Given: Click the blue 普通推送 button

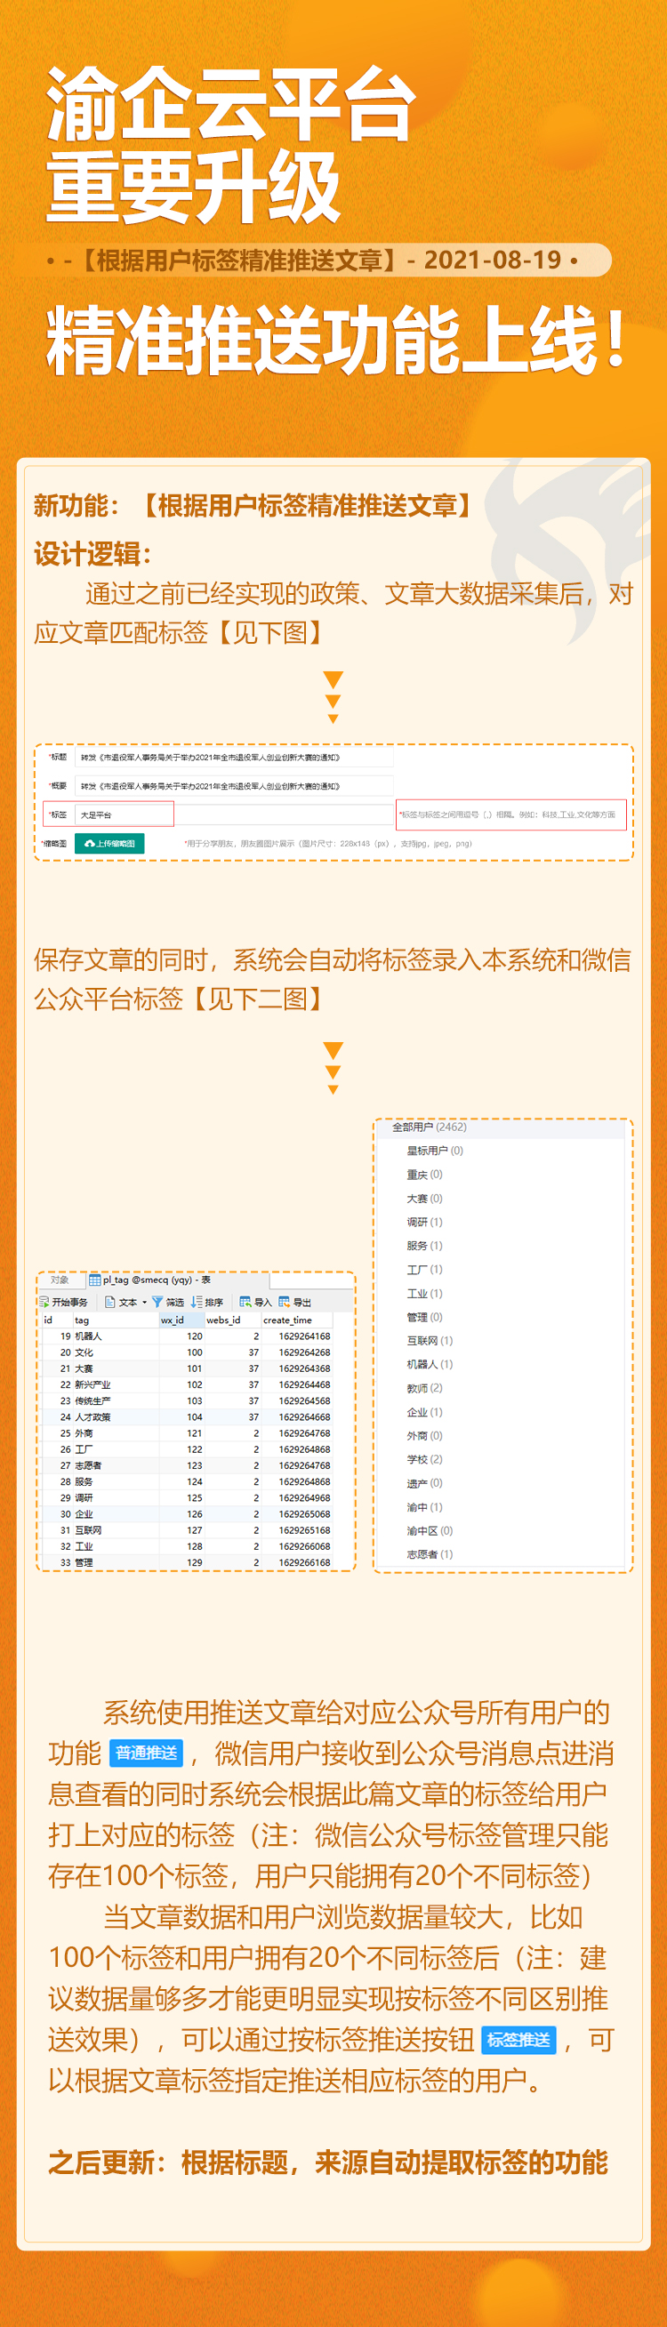Looking at the screenshot, I should (x=147, y=1753).
